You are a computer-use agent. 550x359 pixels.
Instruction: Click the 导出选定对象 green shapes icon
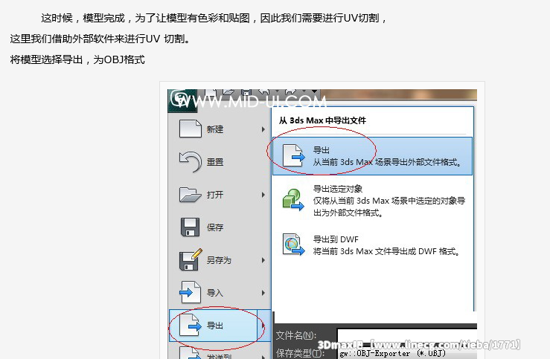pyautogui.click(x=293, y=200)
